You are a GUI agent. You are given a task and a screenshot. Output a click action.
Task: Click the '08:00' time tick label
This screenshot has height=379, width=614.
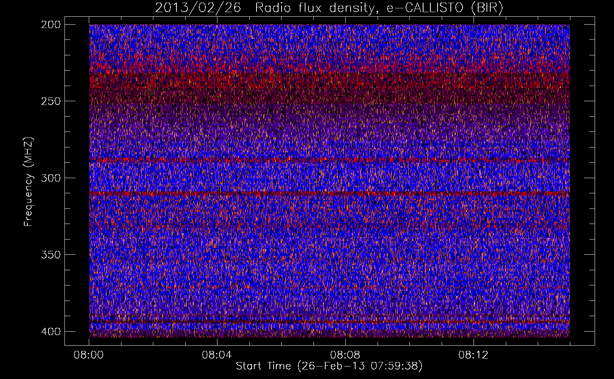(x=89, y=355)
